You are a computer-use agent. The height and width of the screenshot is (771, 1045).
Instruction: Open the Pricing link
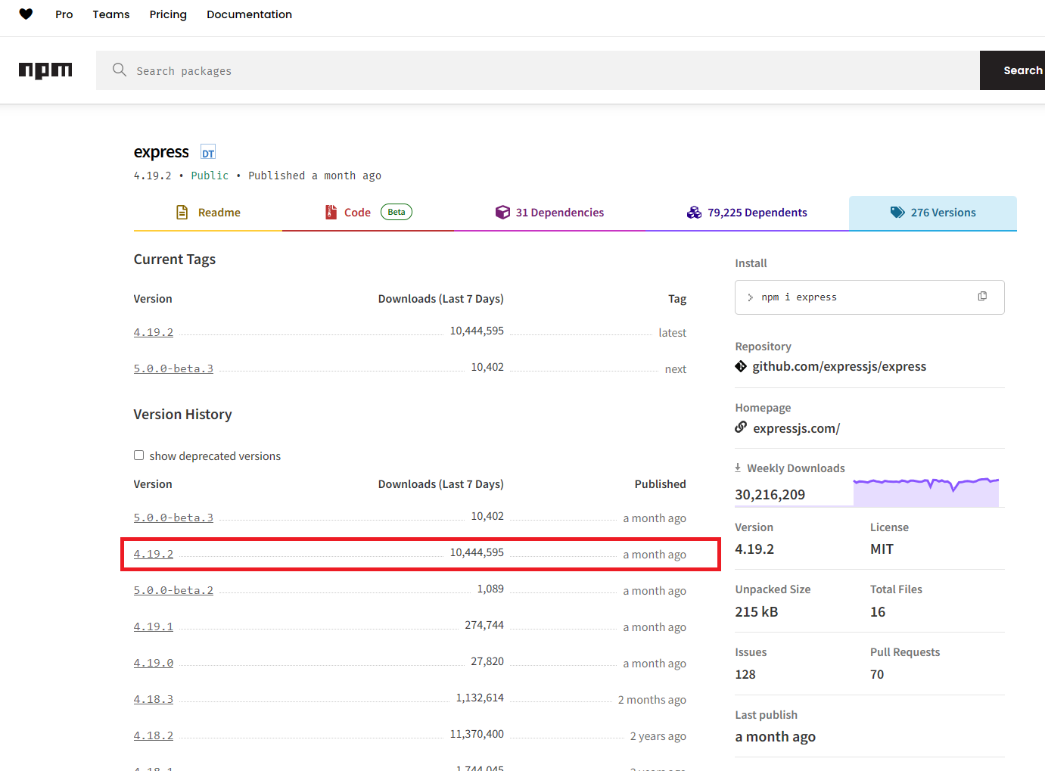pyautogui.click(x=168, y=14)
